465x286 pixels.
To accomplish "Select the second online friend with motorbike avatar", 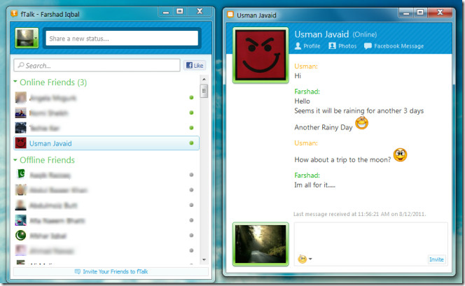I will [x=106, y=113].
